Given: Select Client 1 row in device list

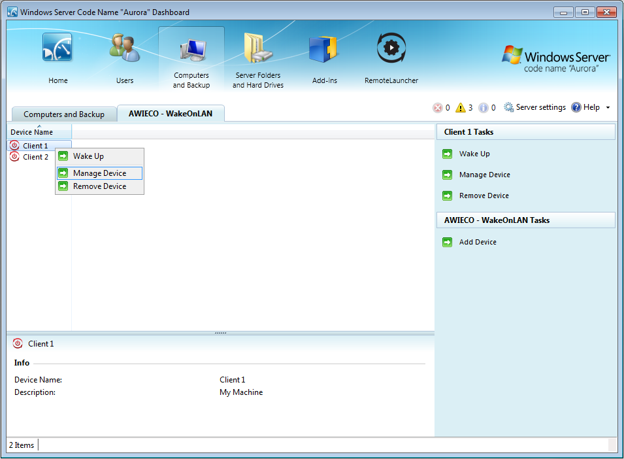Looking at the screenshot, I should [x=39, y=146].
